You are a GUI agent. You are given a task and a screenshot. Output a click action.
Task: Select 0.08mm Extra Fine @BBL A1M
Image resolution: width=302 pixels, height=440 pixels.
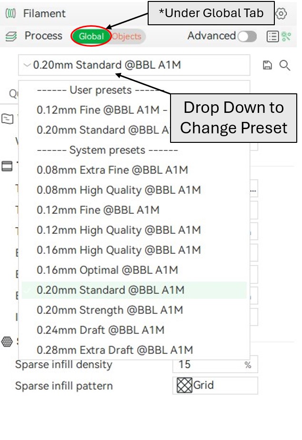134,170
